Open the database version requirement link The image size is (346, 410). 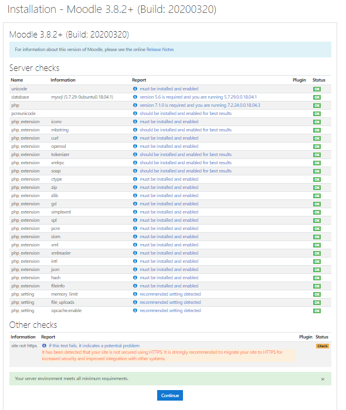point(198,97)
